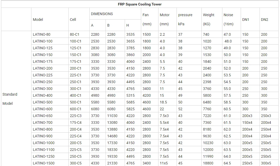
Task: Click the H value "3535" for LATINO-80
Action: [x=130, y=34]
